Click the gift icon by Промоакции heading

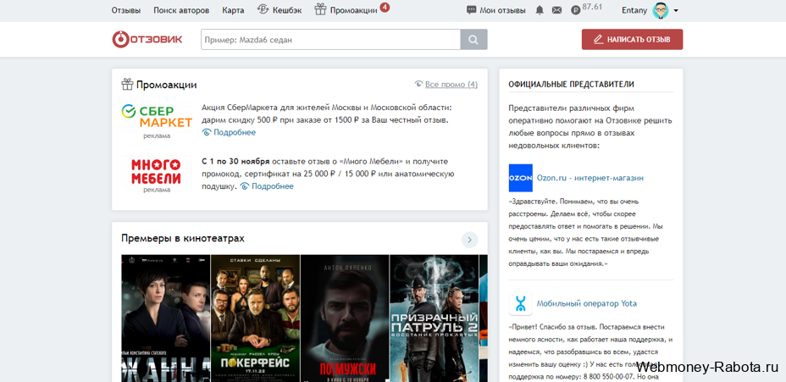[x=127, y=84]
